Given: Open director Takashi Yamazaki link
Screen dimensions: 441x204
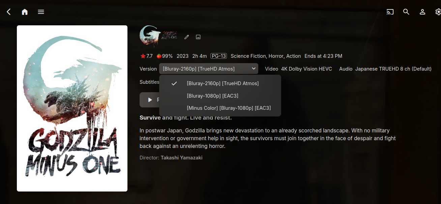Looking at the screenshot, I should tap(181, 158).
